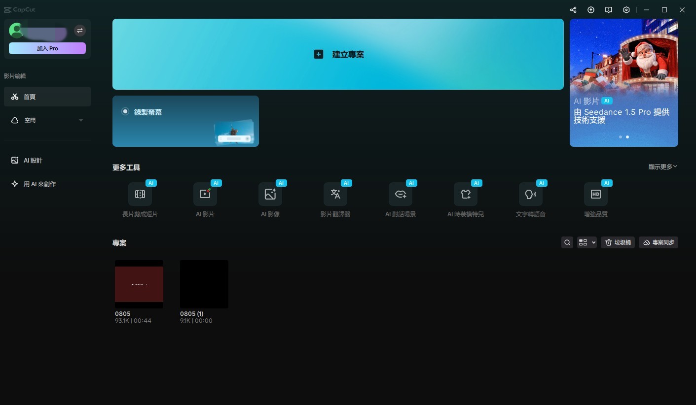Screen dimensions: 696x405
Task: Click 專案同步 sync button
Action: pyautogui.click(x=659, y=242)
